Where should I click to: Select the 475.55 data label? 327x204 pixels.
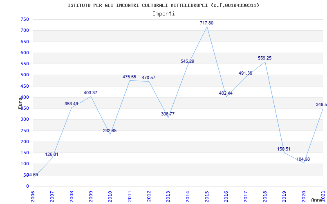tap(129, 77)
